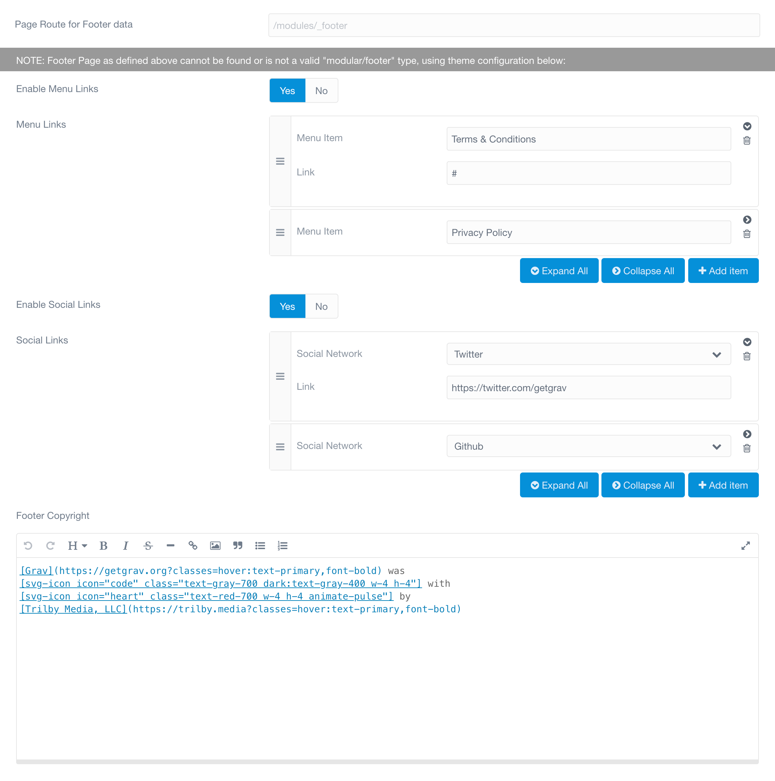Add item to Menu Links list
This screenshot has height=781, width=775.
[x=723, y=271]
